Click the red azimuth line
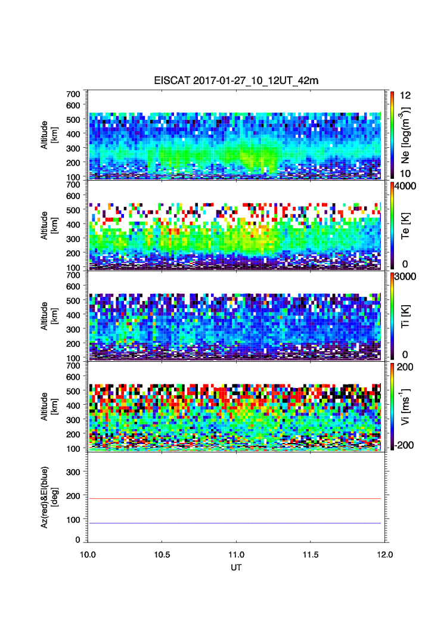The image size is (422, 633). pos(235,498)
